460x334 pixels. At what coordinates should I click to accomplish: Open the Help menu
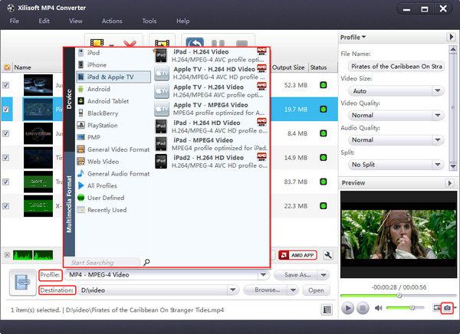pos(182,21)
